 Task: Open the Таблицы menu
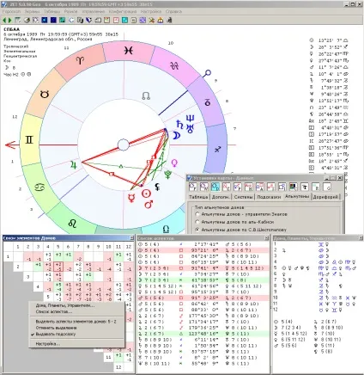(52, 11)
